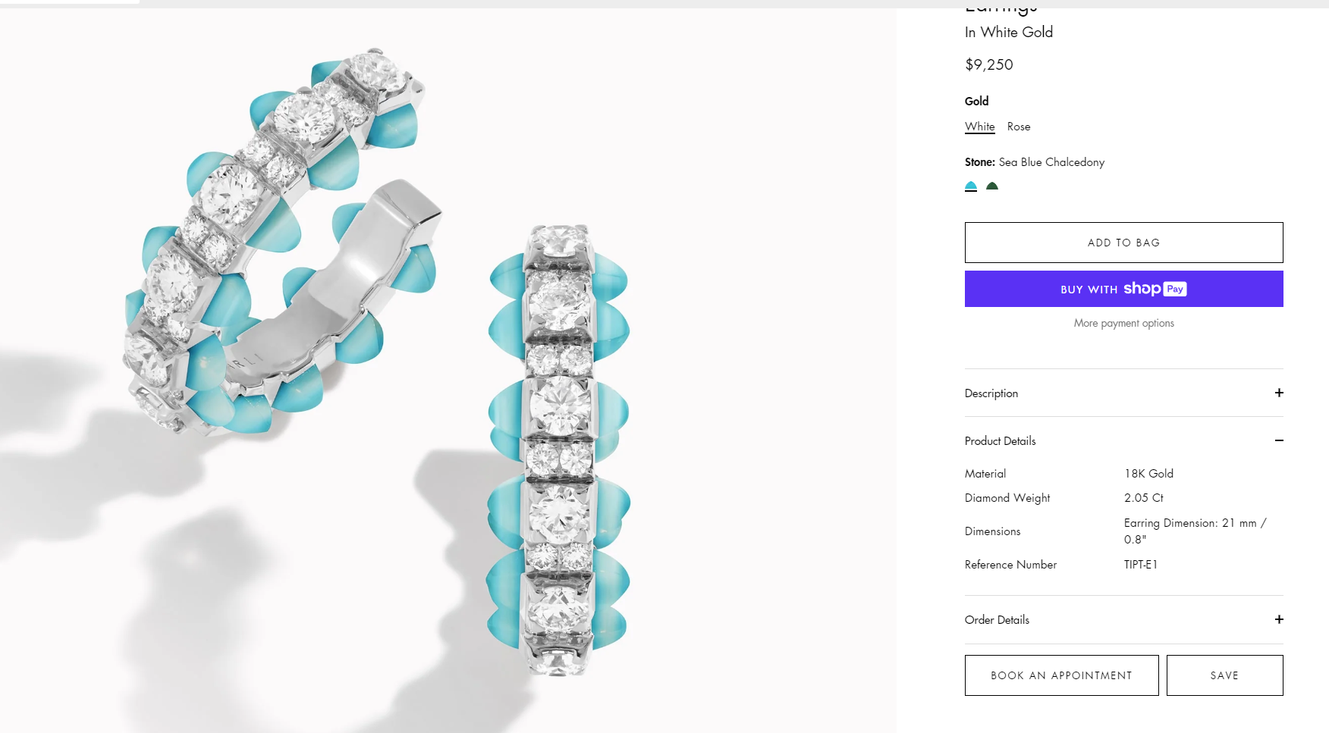Click the $9,250 price text

point(989,64)
